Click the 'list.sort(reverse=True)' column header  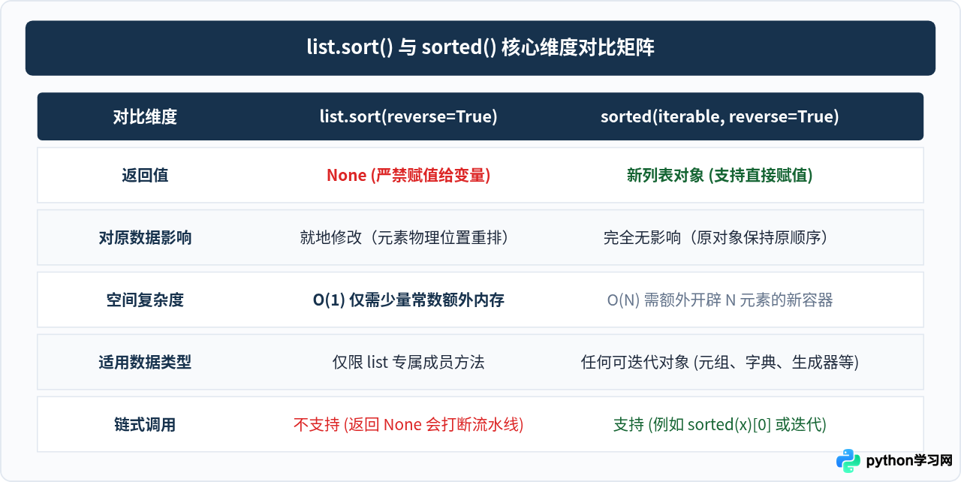pyautogui.click(x=408, y=116)
